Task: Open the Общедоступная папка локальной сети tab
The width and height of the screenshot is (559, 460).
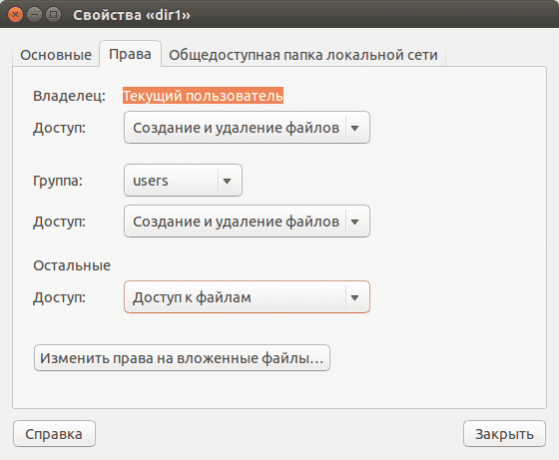Action: pyautogui.click(x=303, y=55)
